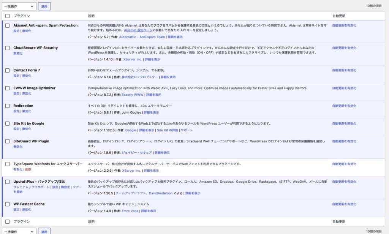This screenshot has height=234, width=389.
Task: Open WP Fastest Cache 設定 link
Action: (x=16, y=210)
